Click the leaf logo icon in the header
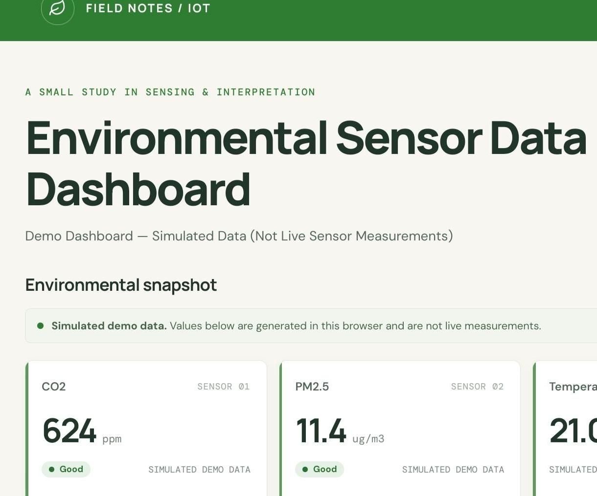The width and height of the screenshot is (597, 496). (x=58, y=8)
